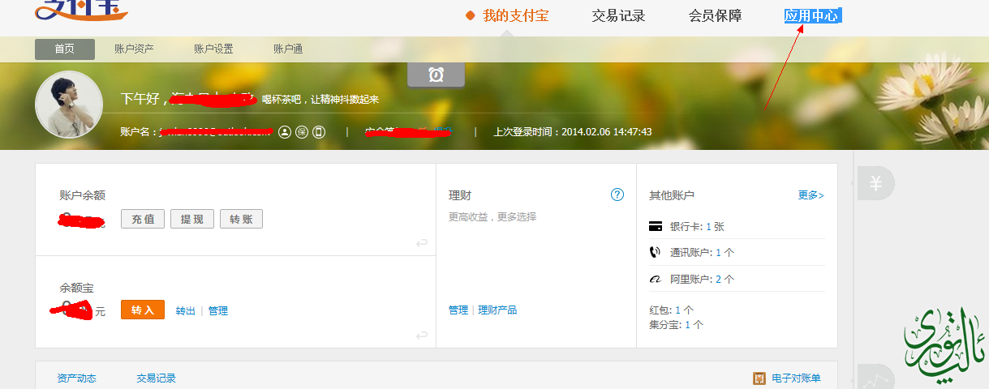The height and width of the screenshot is (389, 989).
Task: Click 阿里账户 count 2 个
Action: tap(725, 279)
